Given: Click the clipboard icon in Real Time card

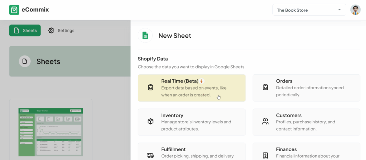Looking at the screenshot, I should pos(150,87).
